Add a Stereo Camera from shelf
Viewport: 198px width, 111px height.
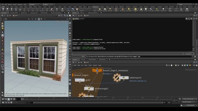tap(170, 10)
